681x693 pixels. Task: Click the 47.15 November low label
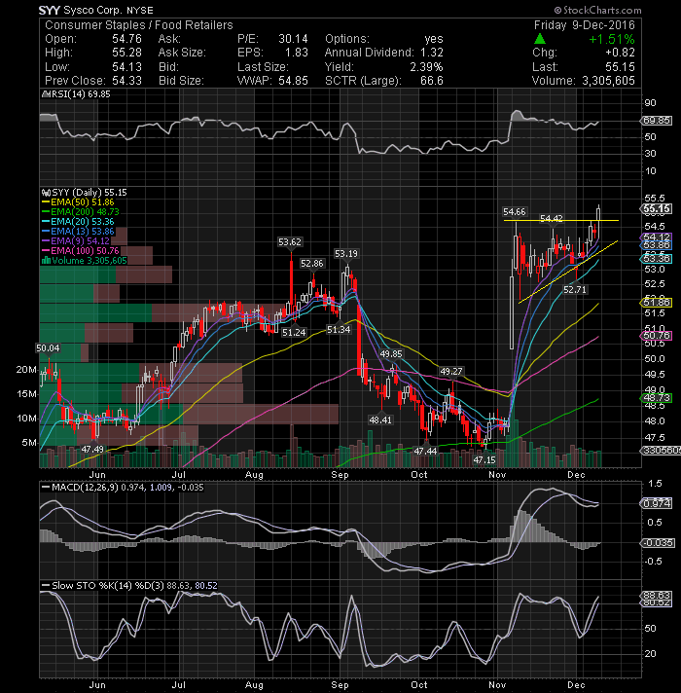[x=484, y=459]
